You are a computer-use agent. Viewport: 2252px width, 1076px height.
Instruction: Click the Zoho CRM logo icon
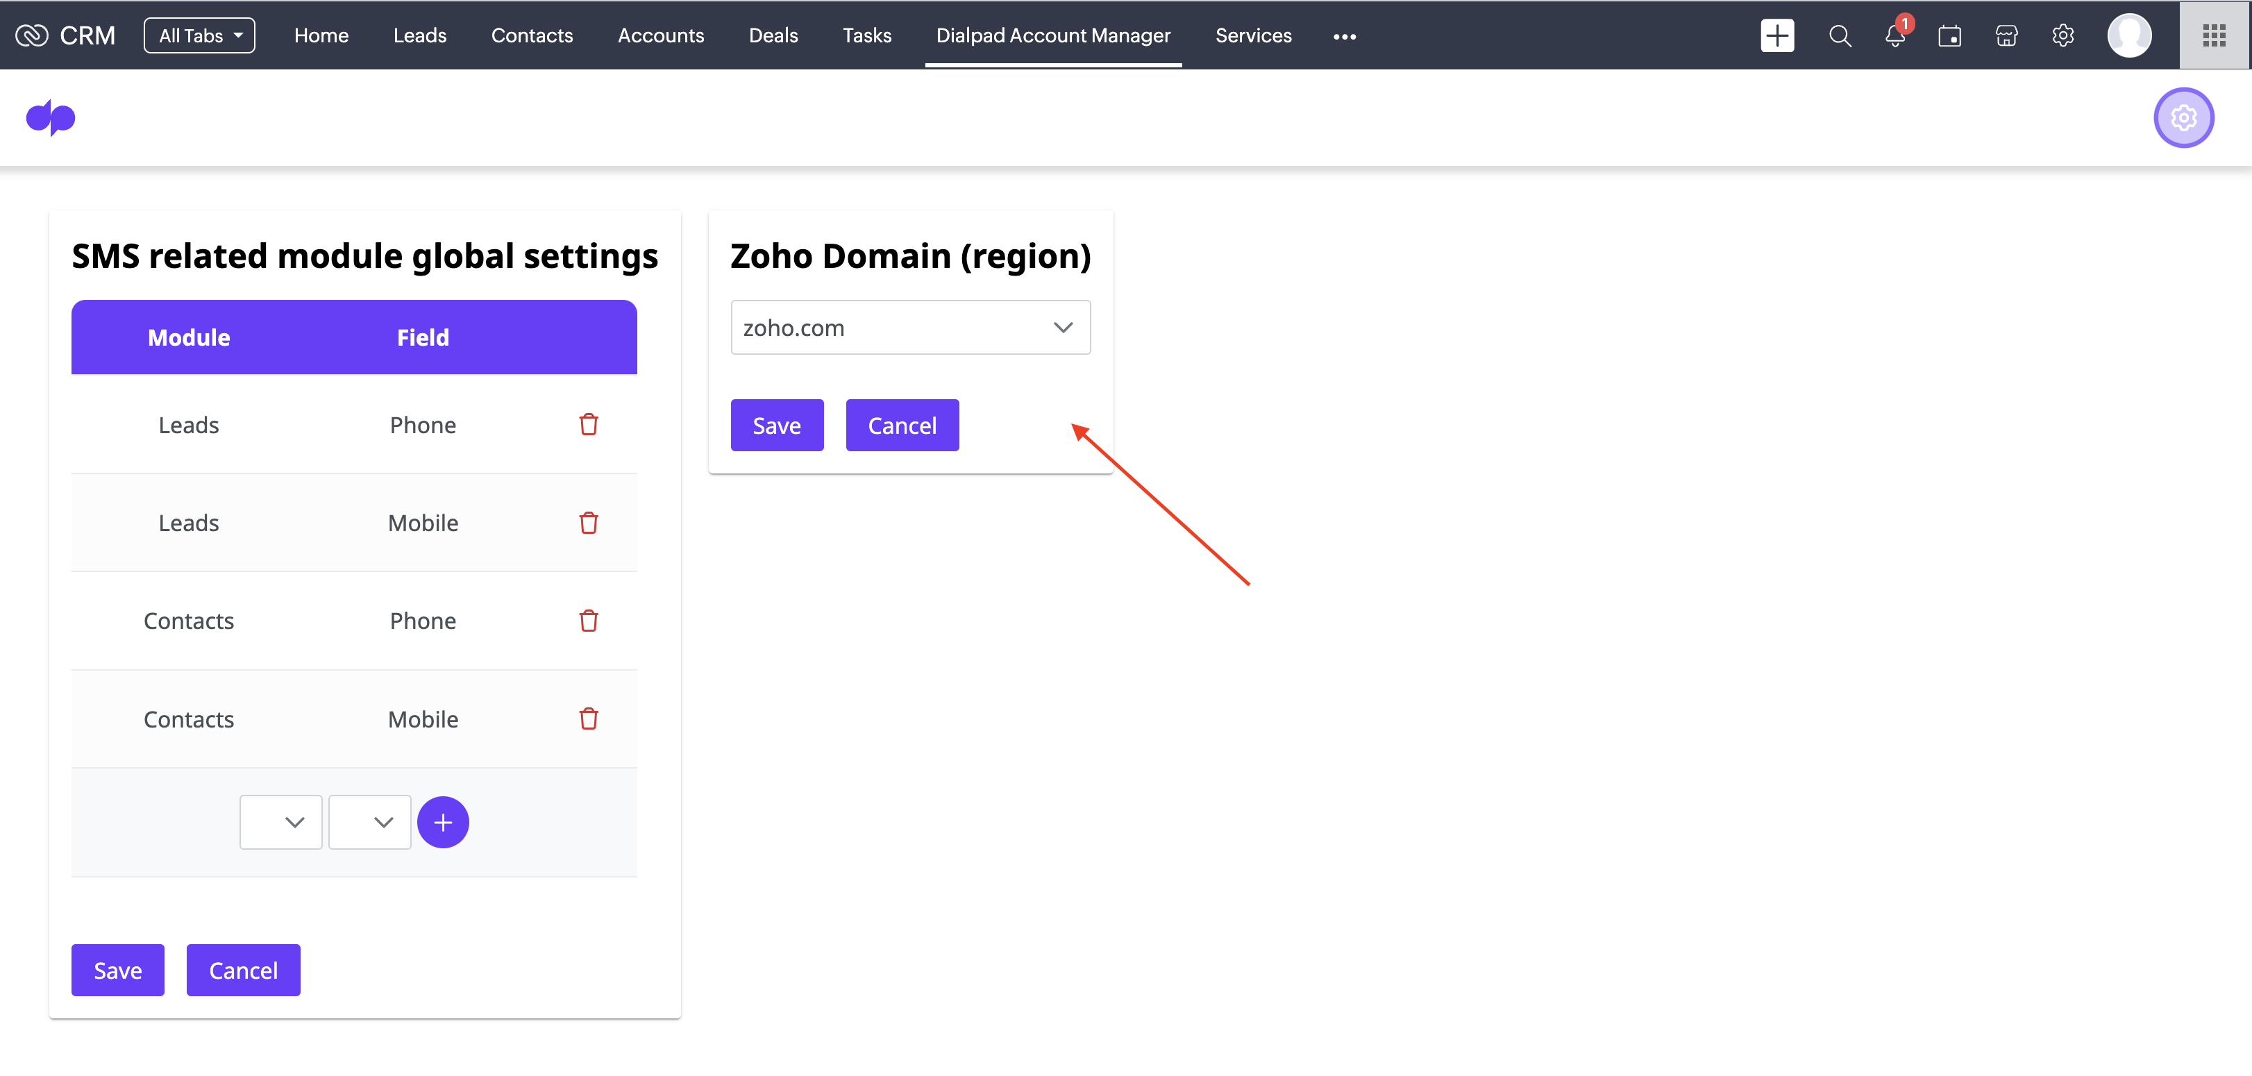click(31, 36)
